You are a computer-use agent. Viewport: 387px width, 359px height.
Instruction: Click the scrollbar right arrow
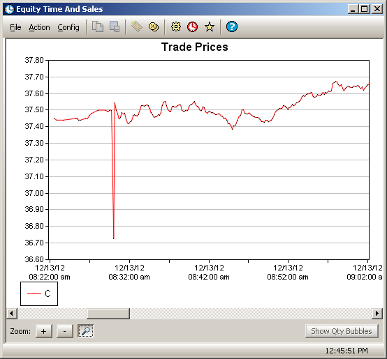click(377, 314)
